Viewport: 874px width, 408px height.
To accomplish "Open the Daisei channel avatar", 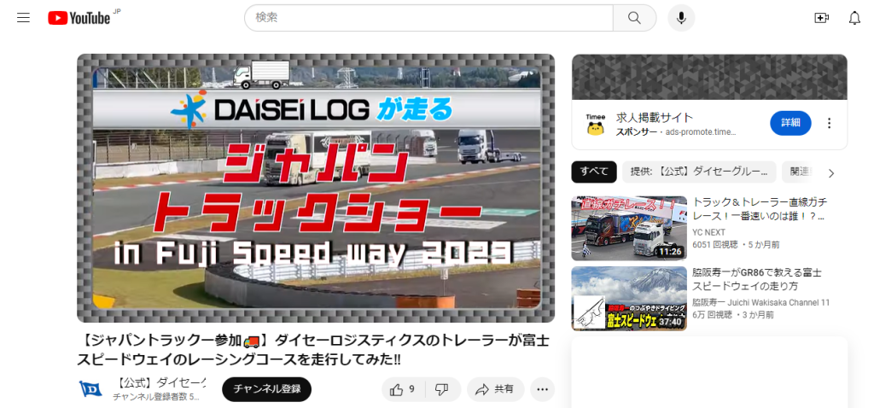I will (x=90, y=389).
